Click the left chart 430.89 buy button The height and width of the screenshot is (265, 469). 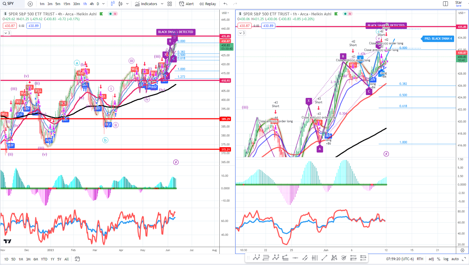[33, 26]
